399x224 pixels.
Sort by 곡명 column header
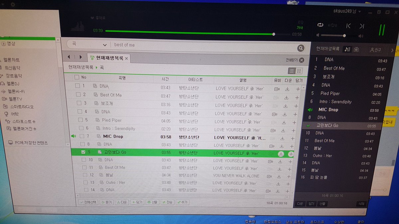(122, 78)
